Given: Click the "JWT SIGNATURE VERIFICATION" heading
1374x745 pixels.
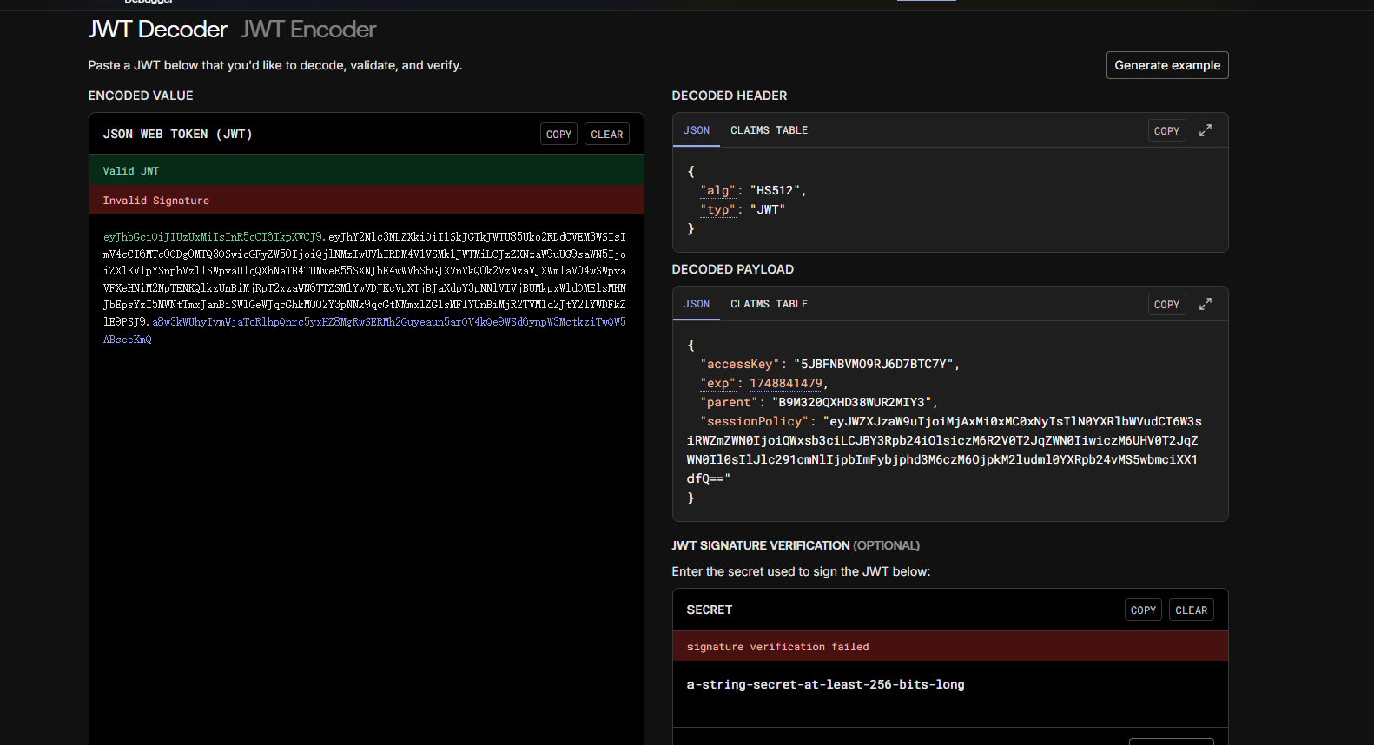Looking at the screenshot, I should (761, 545).
